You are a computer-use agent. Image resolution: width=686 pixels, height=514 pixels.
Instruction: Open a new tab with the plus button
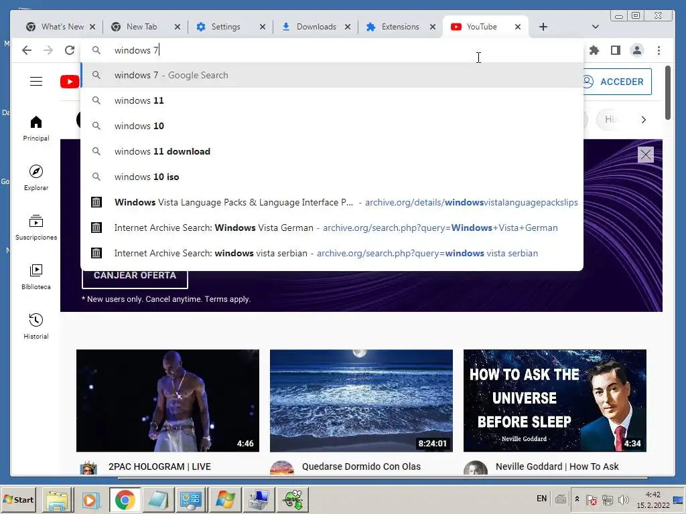pyautogui.click(x=543, y=27)
